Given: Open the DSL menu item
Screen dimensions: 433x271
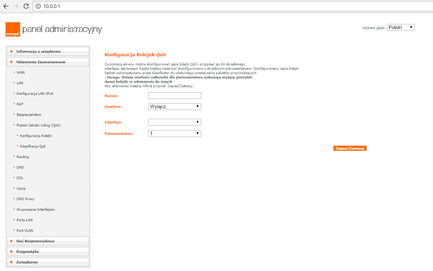Looking at the screenshot, I should [20, 178].
